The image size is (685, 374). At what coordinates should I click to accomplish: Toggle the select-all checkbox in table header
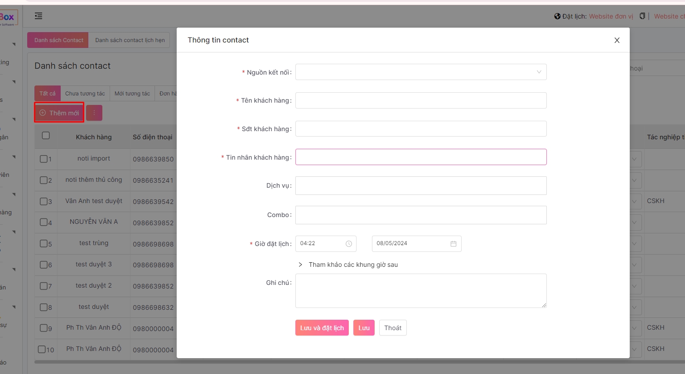[x=46, y=136]
